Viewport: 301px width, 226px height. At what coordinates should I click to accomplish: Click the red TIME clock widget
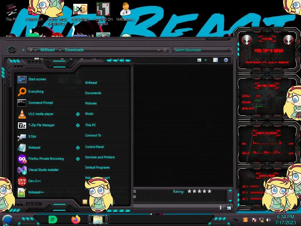[x=267, y=51]
